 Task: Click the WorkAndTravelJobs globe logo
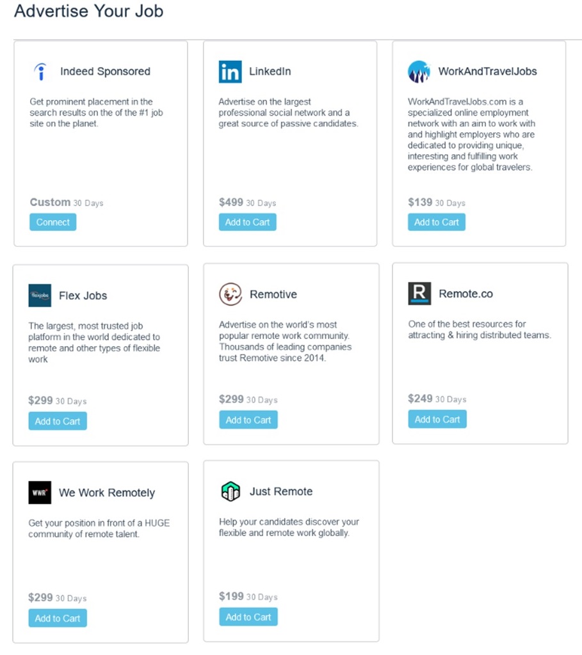419,71
